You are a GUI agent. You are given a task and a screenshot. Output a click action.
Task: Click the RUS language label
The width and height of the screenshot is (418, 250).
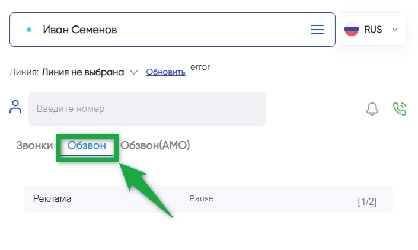[x=373, y=29]
